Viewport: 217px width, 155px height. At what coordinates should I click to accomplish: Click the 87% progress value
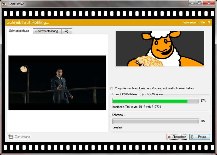[203, 101]
